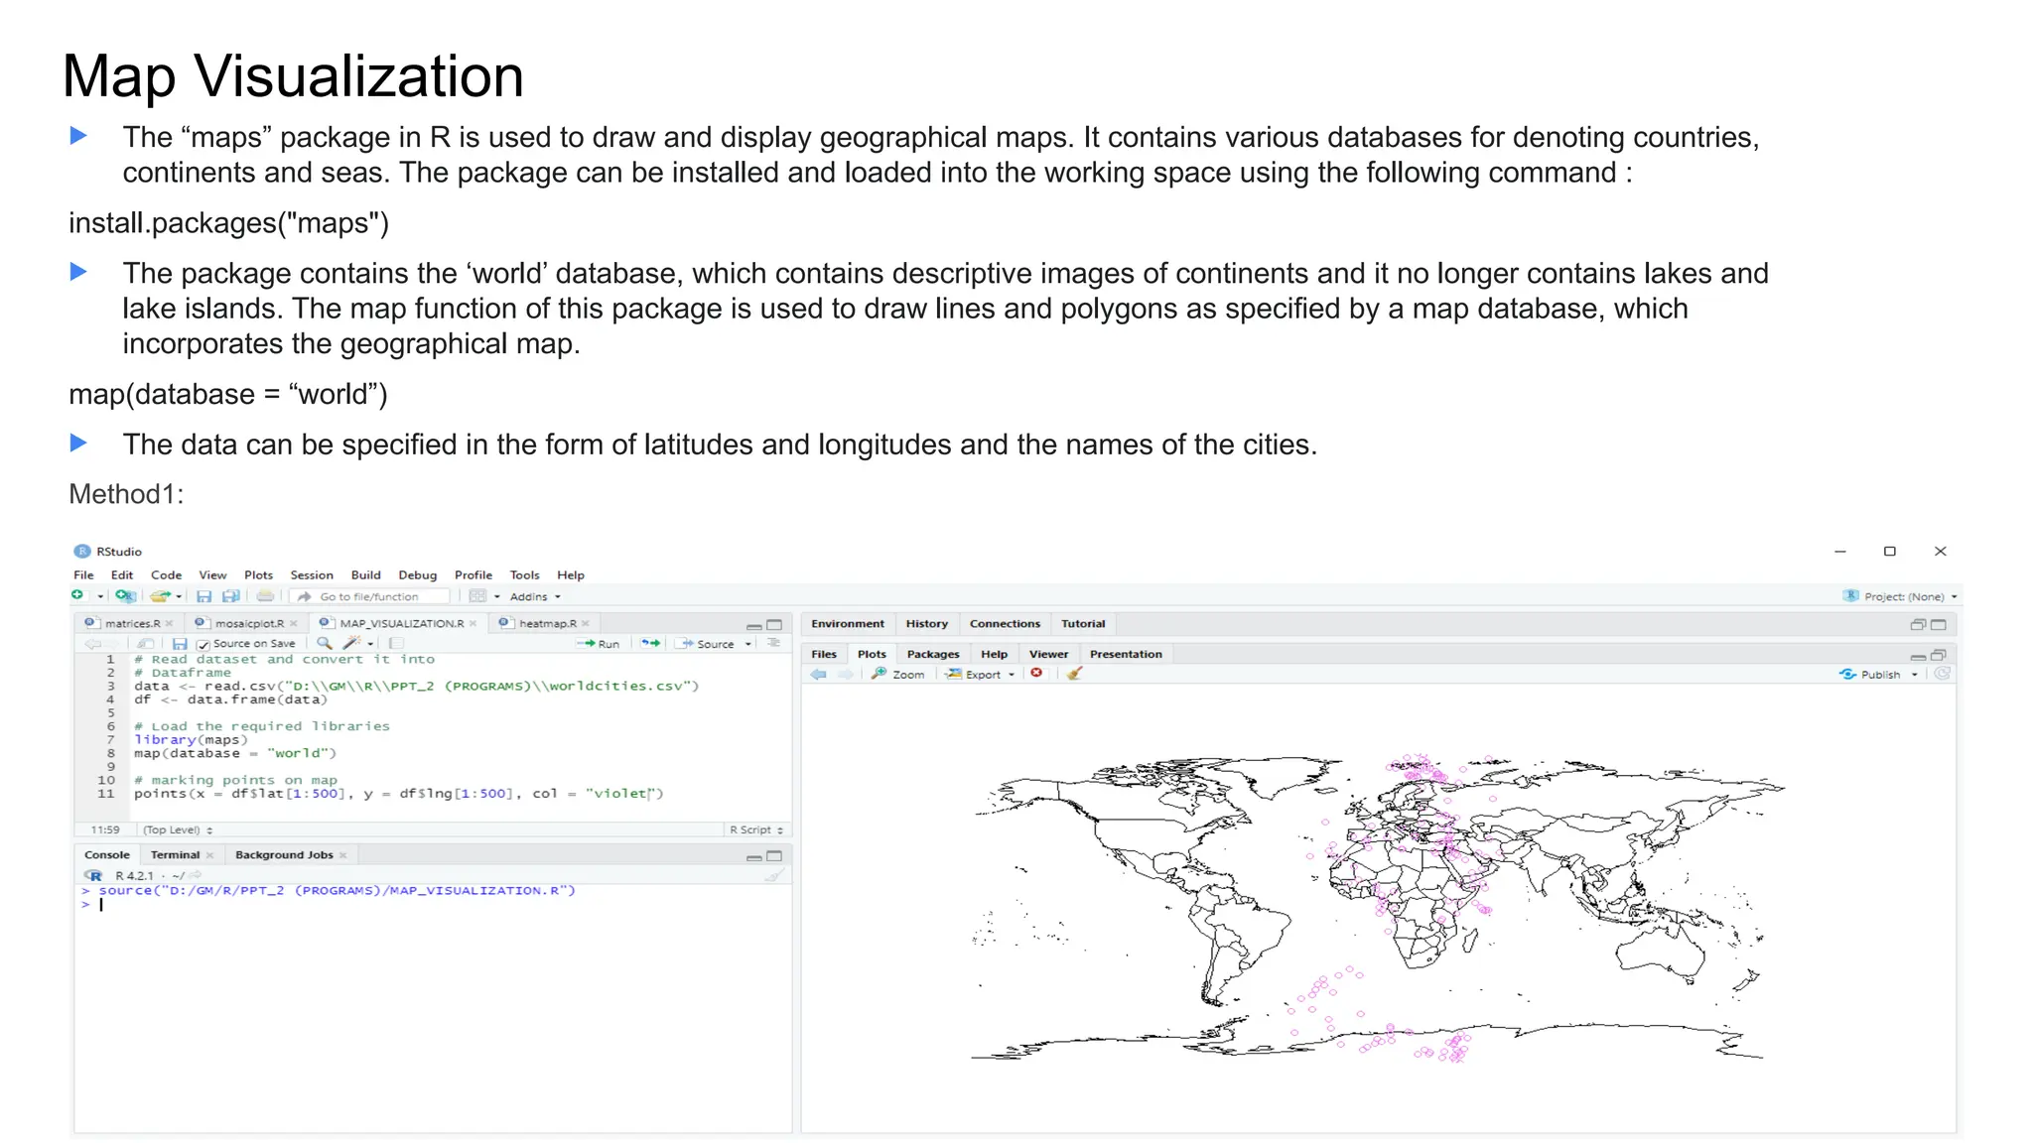Click the Compile Report notebook icon

396,643
